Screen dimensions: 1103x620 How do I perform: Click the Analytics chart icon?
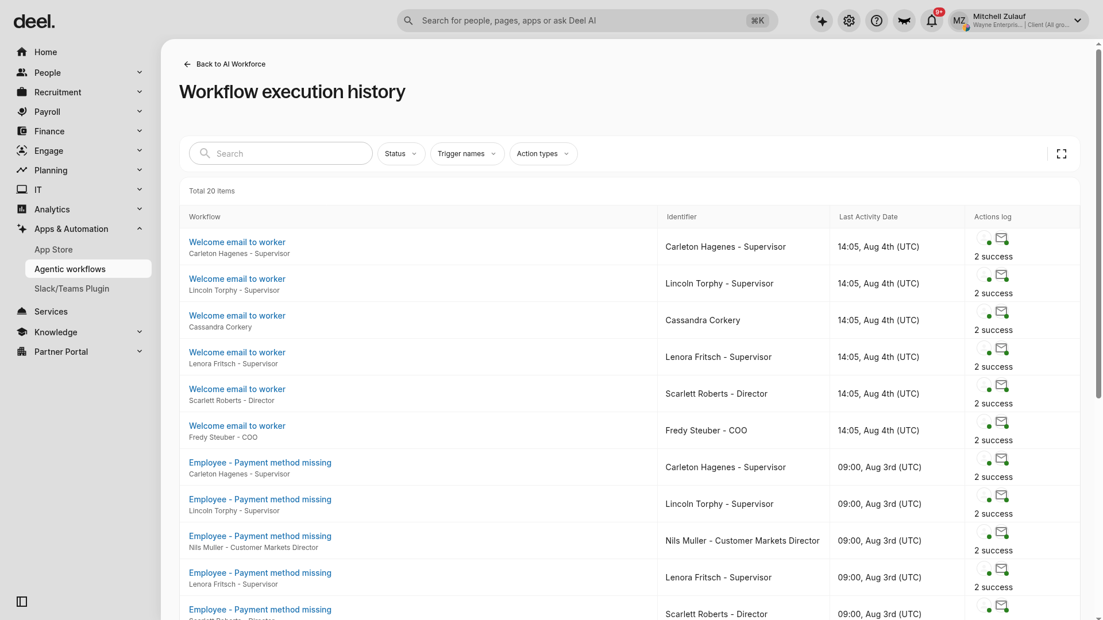click(x=22, y=210)
